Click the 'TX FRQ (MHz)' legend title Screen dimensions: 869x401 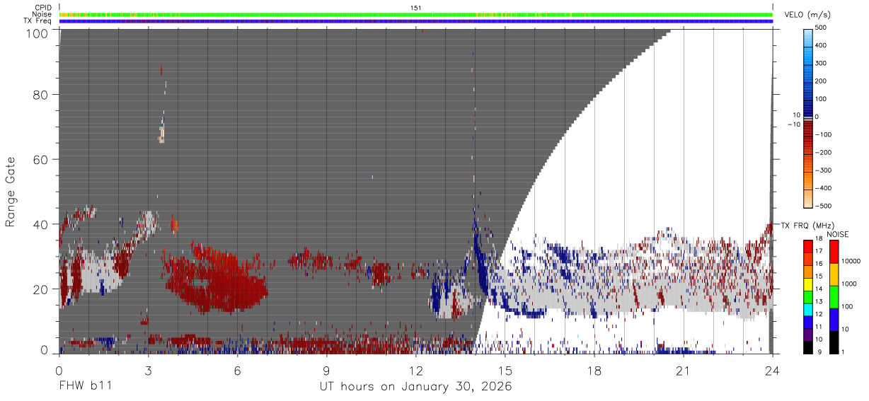809,225
